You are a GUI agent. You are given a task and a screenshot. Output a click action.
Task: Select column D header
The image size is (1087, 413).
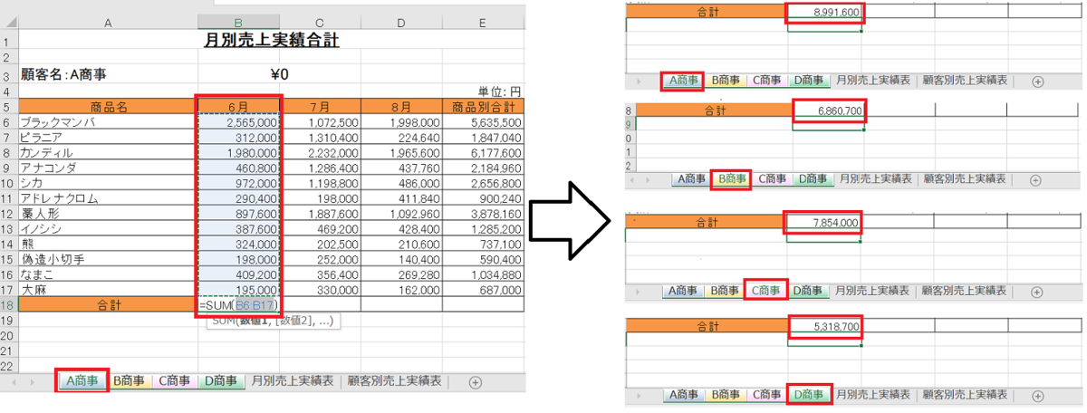[400, 22]
